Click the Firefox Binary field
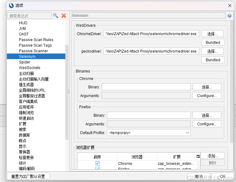The image size is (236, 182). (149, 115)
